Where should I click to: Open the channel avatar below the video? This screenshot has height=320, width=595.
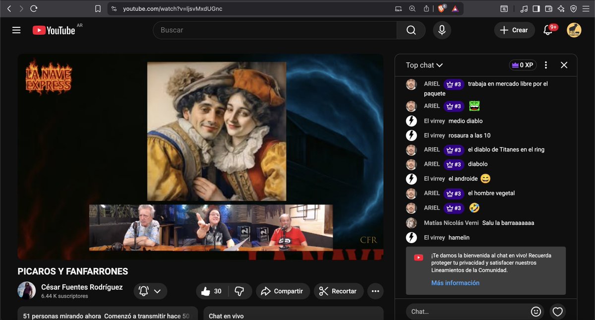coord(26,291)
